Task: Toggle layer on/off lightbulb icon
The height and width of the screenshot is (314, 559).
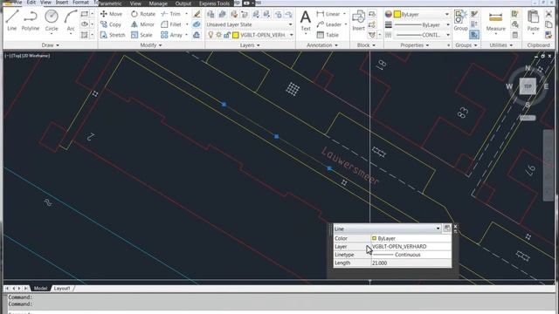Action: (x=210, y=35)
